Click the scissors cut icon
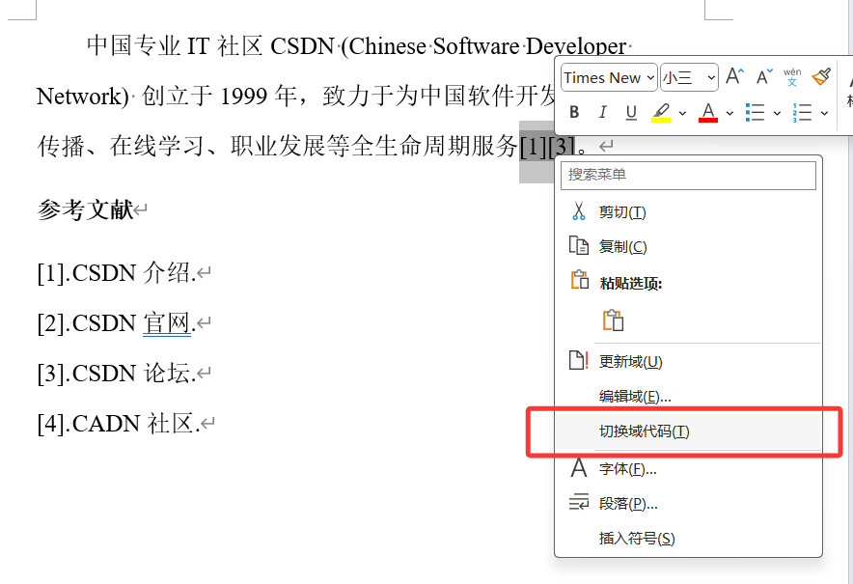Viewport: 853px width, 584px height. click(x=578, y=211)
